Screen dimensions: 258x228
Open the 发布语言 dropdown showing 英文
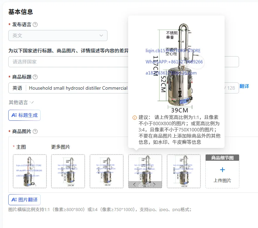pyautogui.click(x=58, y=36)
